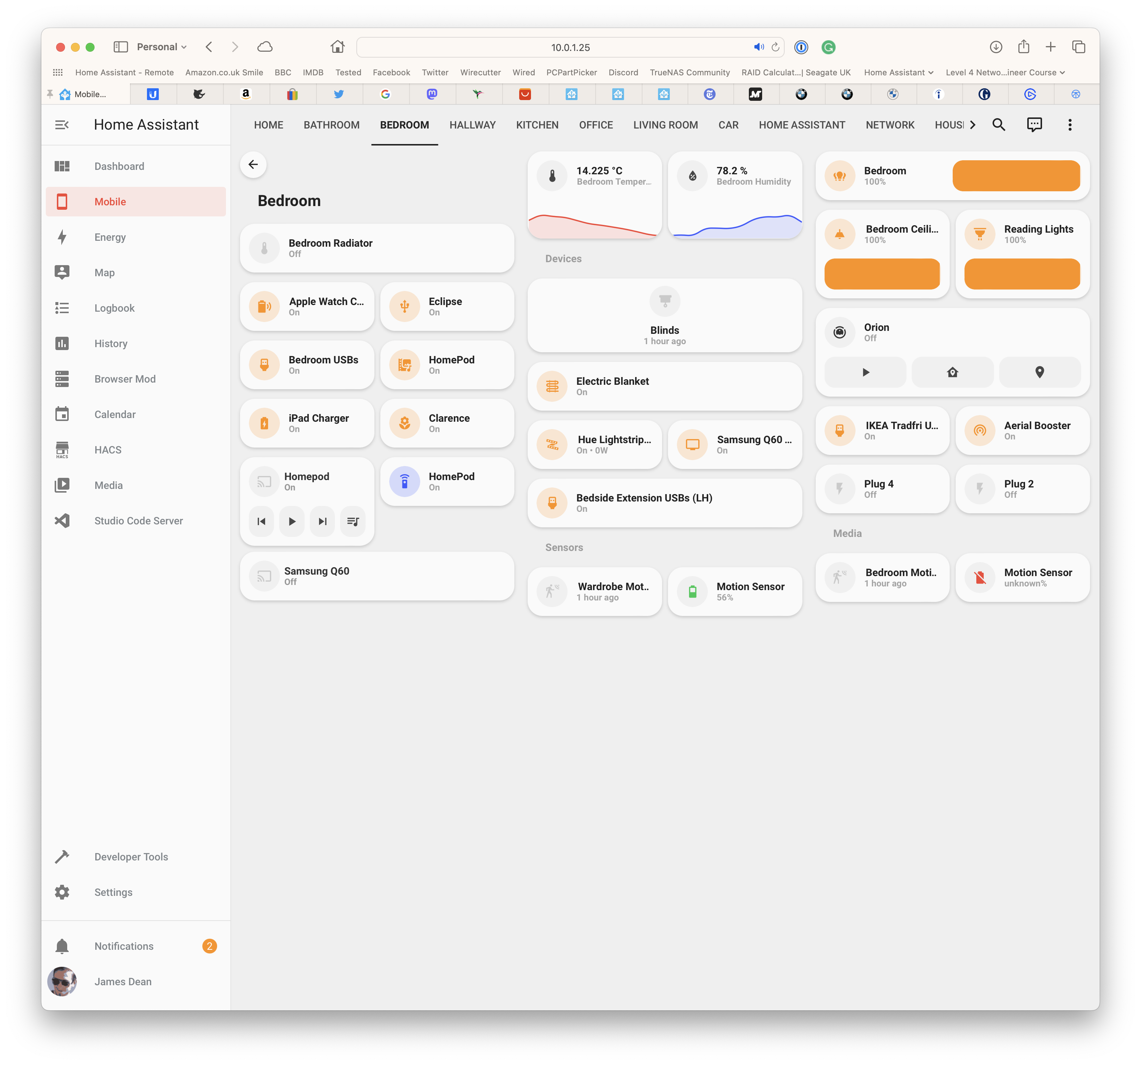This screenshot has width=1141, height=1065.
Task: Open History in the sidebar
Action: click(x=136, y=343)
